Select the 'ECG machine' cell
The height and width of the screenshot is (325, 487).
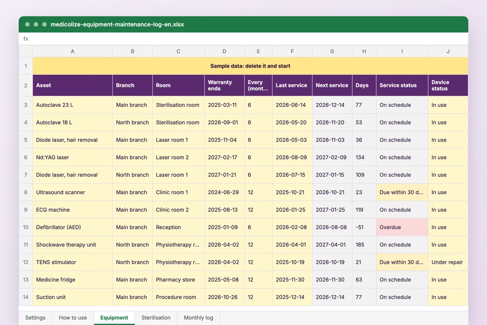tap(73, 210)
